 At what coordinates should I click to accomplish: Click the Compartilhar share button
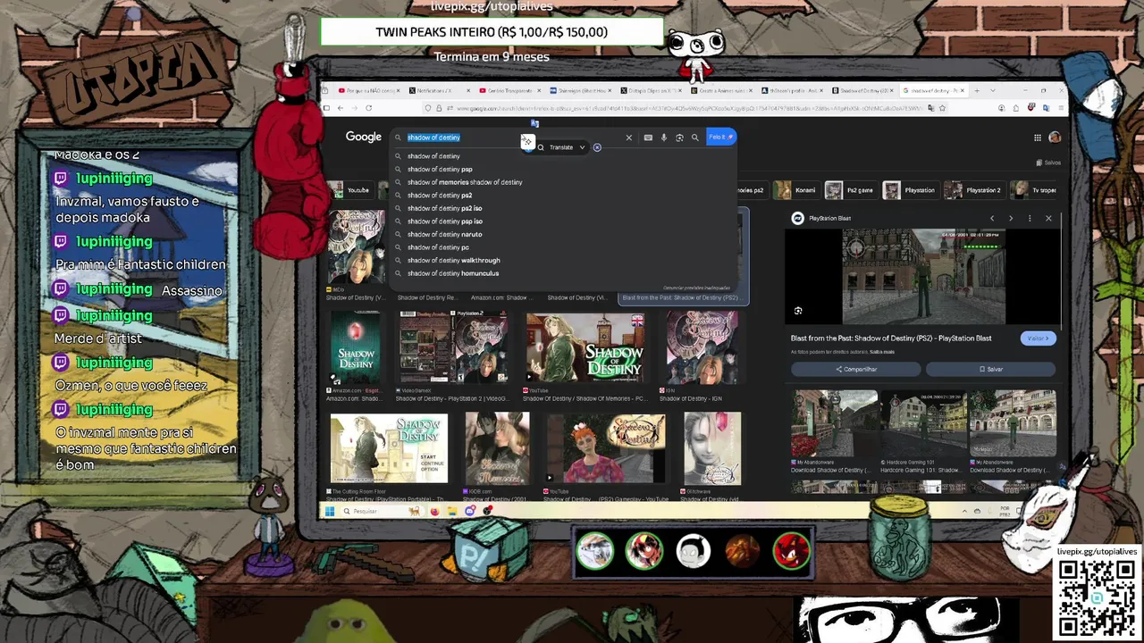(856, 369)
